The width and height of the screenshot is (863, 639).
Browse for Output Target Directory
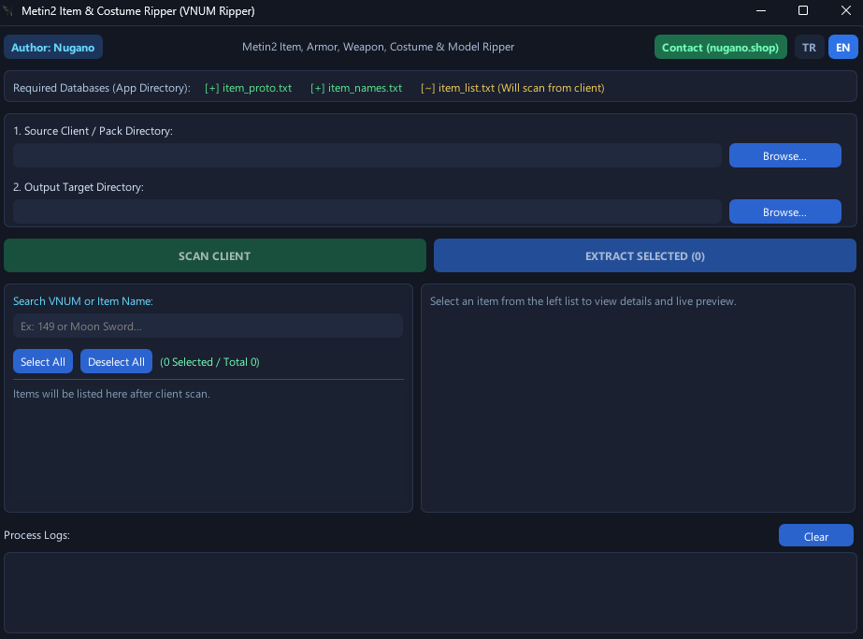784,212
